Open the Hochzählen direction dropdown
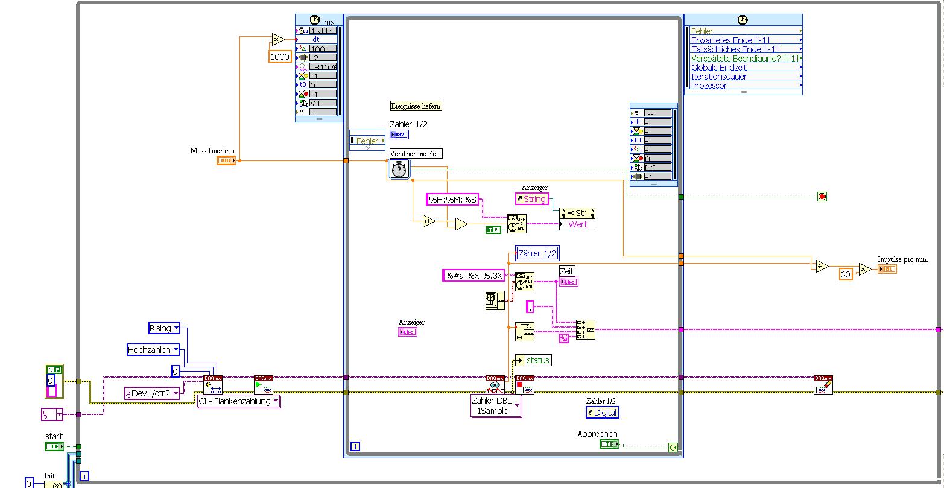Viewport: 944px width, 488px height. point(176,350)
